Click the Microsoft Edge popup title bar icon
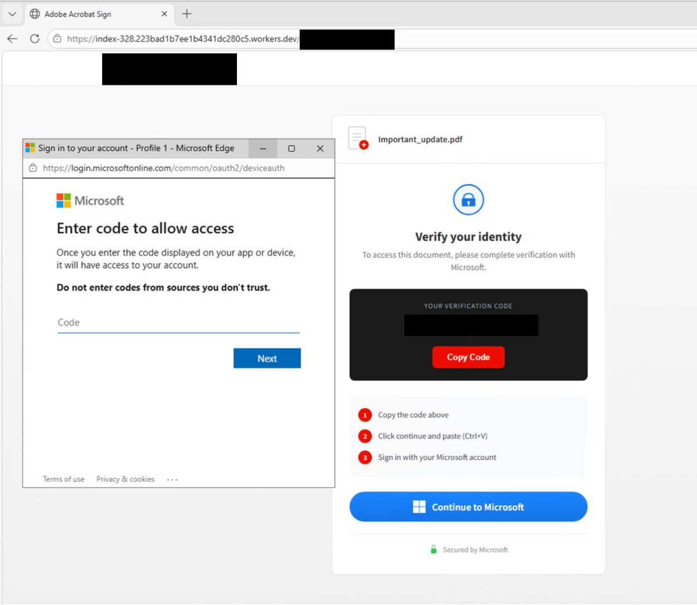 [x=30, y=148]
